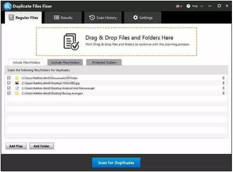Uncheck the 1920x1080.jpg checkbox
Viewport: 233px width, 172px height.
pyautogui.click(x=9, y=83)
